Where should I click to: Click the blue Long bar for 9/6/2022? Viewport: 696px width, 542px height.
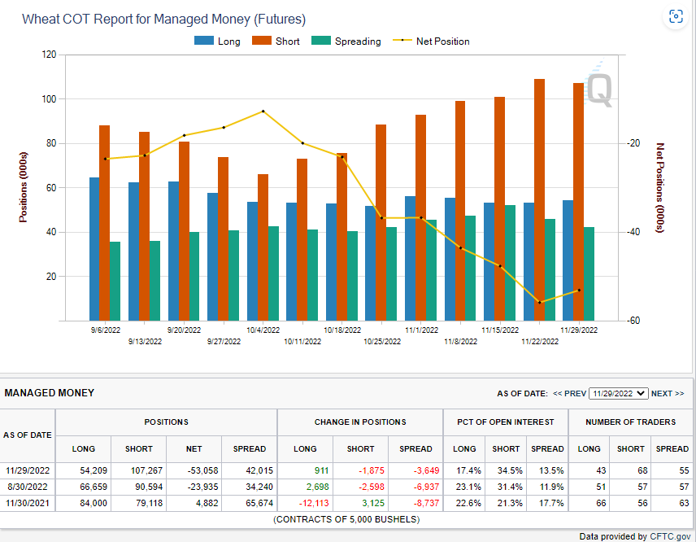click(x=94, y=249)
